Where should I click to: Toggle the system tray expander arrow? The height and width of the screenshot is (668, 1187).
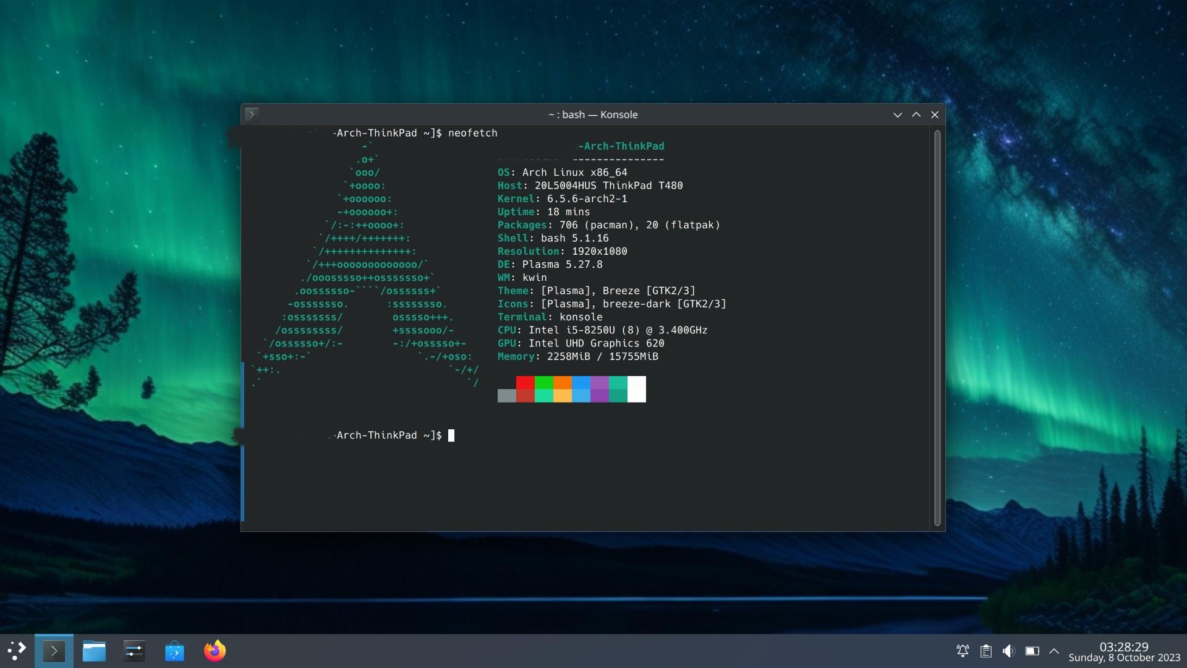[1054, 651]
